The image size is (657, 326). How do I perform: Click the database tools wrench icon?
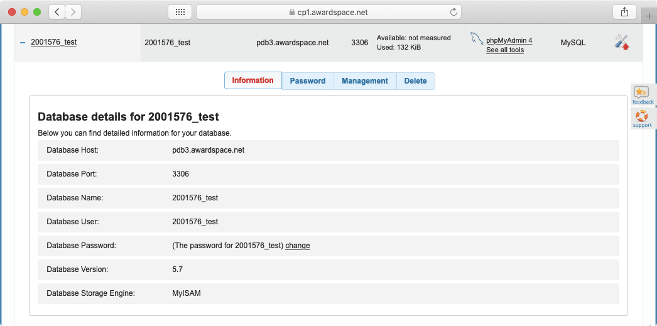(x=621, y=42)
